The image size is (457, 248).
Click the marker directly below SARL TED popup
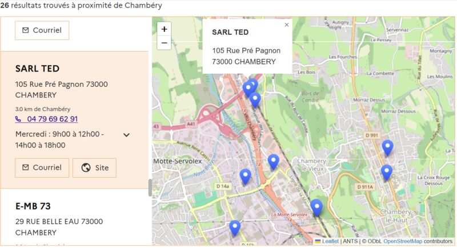pyautogui.click(x=248, y=89)
